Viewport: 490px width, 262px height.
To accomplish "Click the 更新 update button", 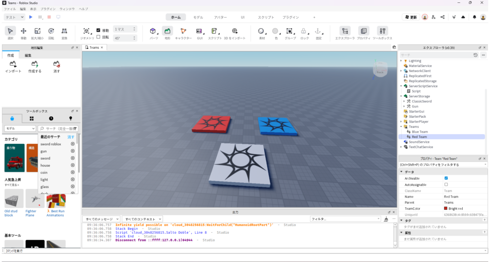I will [411, 17].
